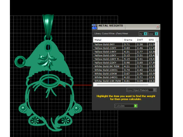Click the 3.83 grams value
This screenshot has height=137, width=183.
(127, 48)
